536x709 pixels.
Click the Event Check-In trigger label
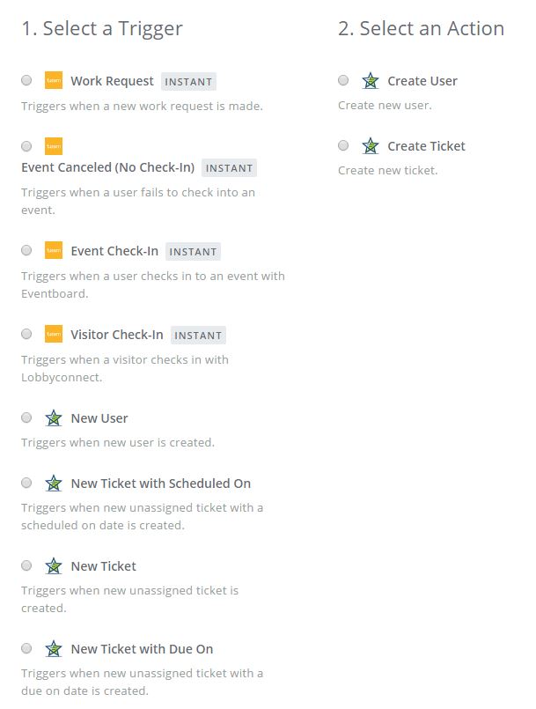(114, 251)
